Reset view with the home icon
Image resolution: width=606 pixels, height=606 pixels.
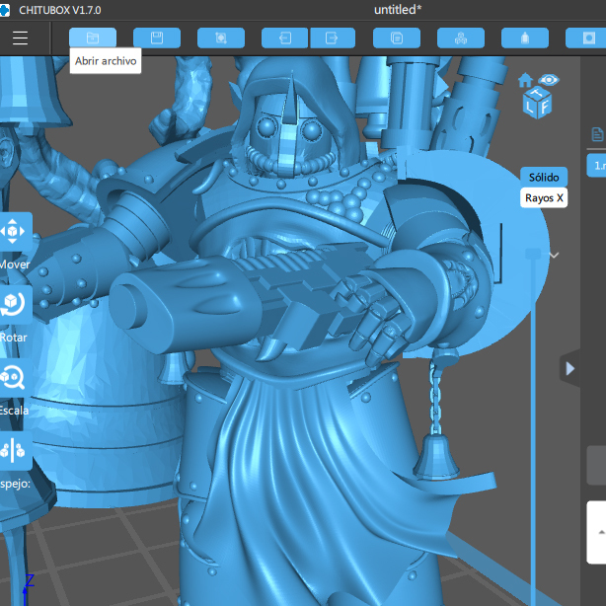(525, 80)
